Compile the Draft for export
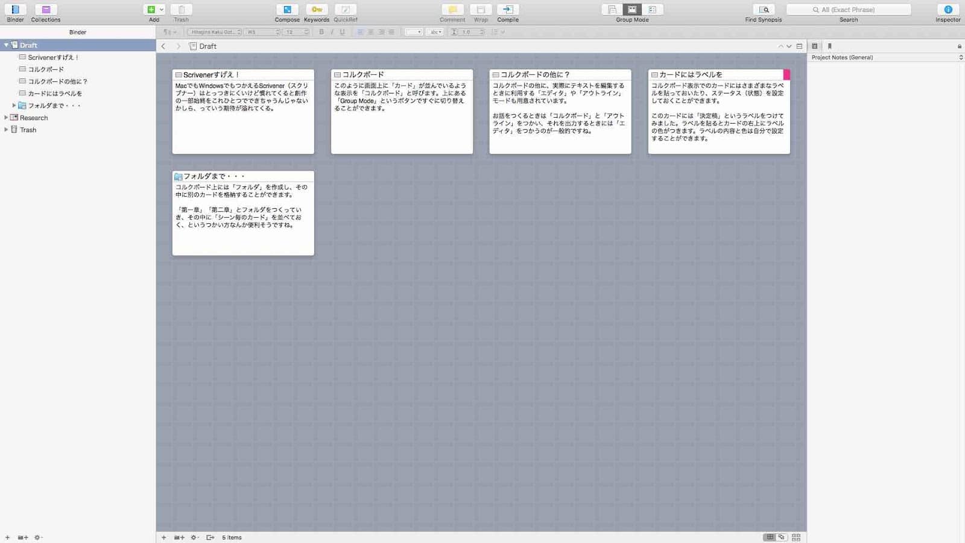 507,10
